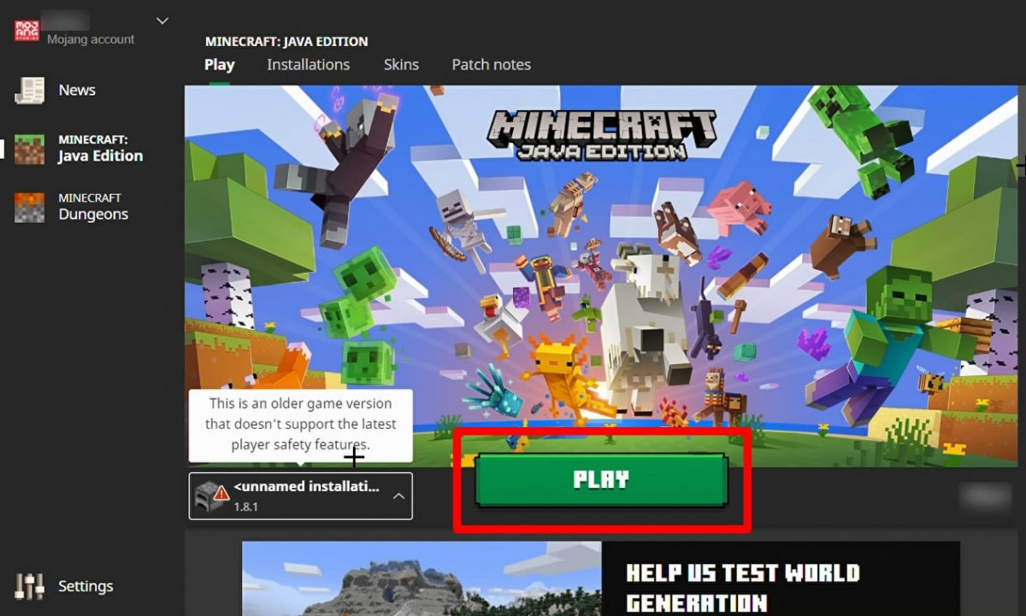Click the furnace icon with warning badge
This screenshot has height=616, width=1026.
211,496
